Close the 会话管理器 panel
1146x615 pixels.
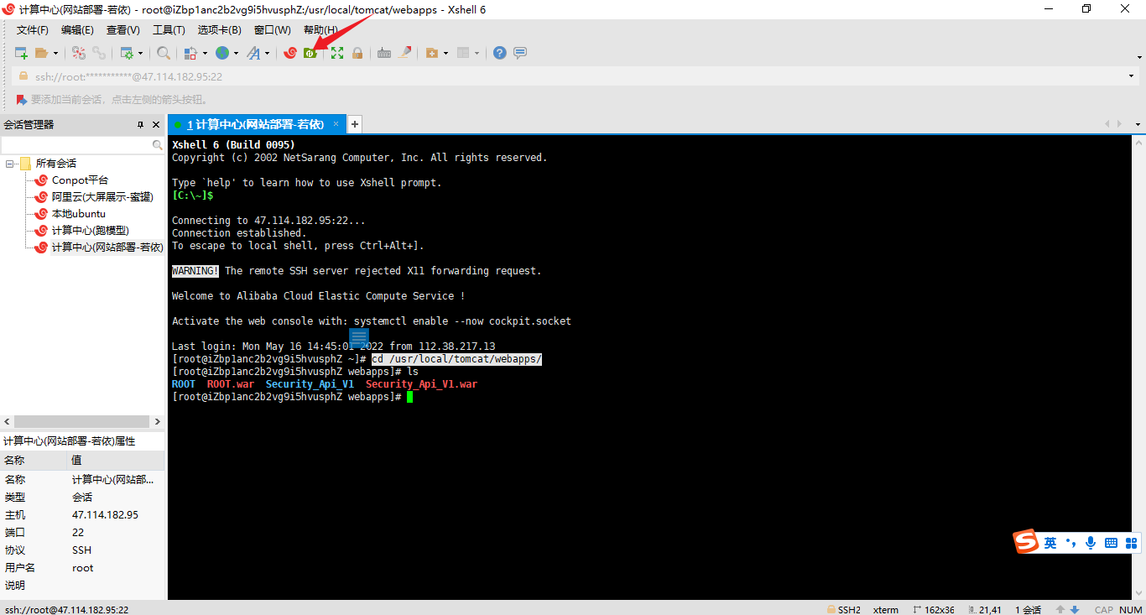156,125
